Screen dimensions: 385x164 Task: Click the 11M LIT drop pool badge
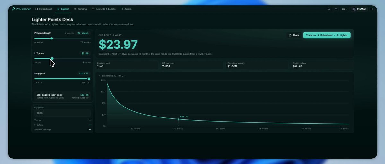pos(83,73)
